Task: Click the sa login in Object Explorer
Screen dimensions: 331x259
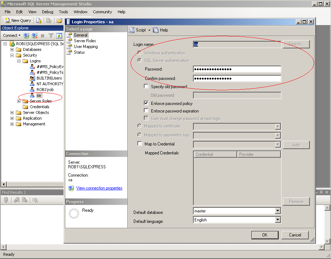Action: pyautogui.click(x=39, y=95)
